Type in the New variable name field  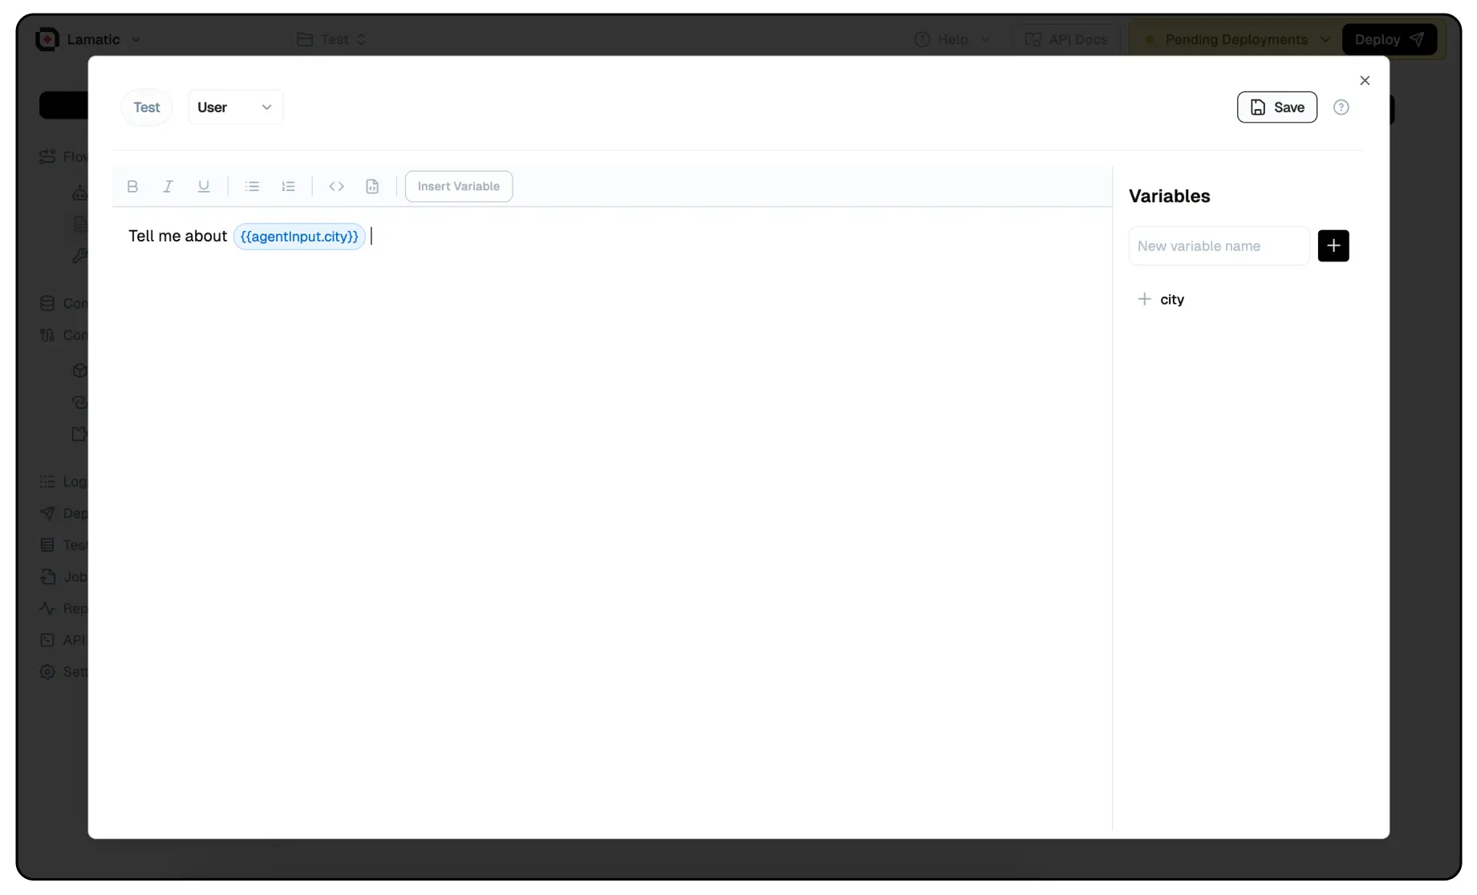1218,245
